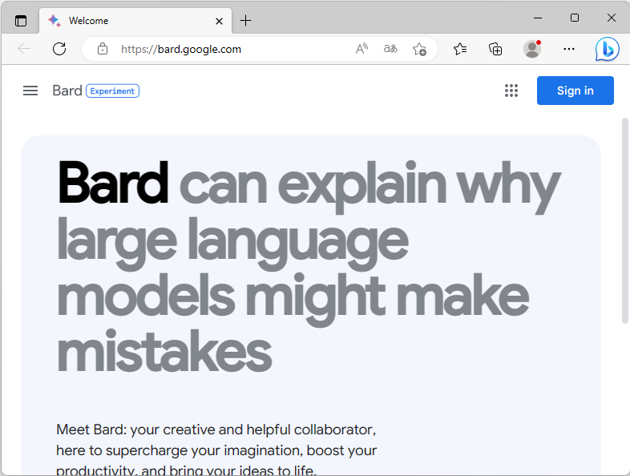Open Settings and more menu
The width and height of the screenshot is (630, 476).
pos(569,49)
